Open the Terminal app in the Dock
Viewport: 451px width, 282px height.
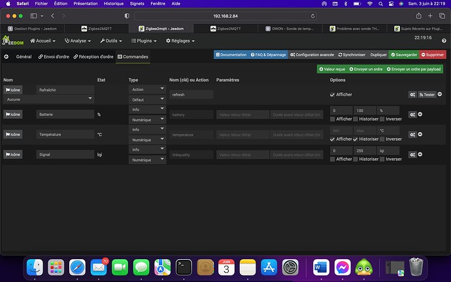click(184, 266)
